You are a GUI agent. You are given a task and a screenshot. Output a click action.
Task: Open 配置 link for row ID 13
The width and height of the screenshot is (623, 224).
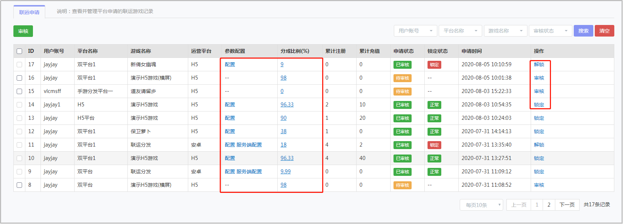(230, 118)
